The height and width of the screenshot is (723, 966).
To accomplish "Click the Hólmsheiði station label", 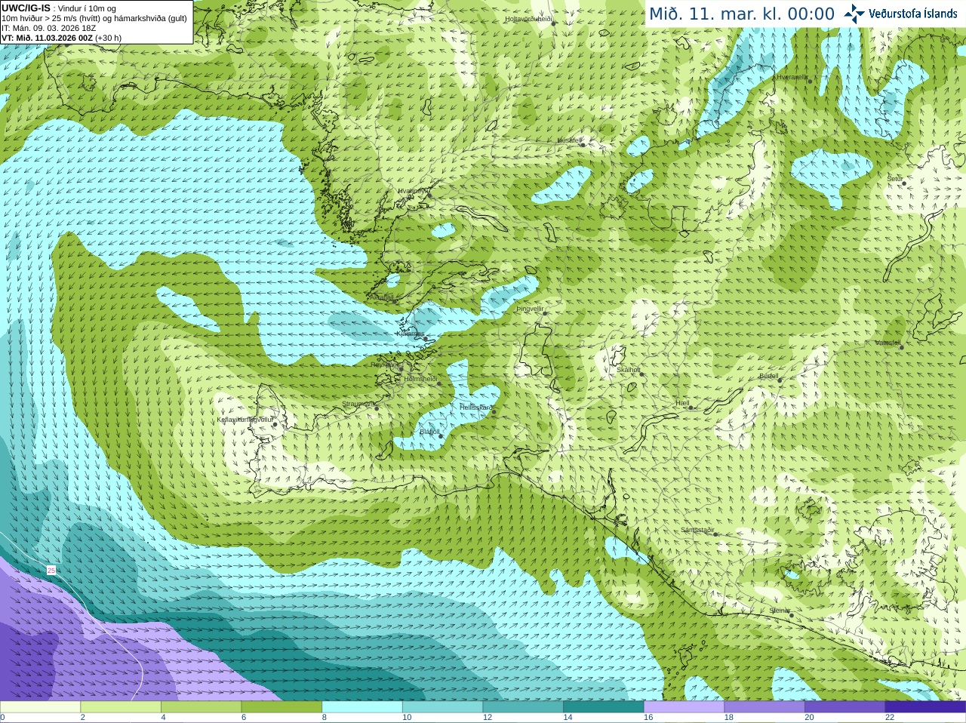I will coord(420,379).
